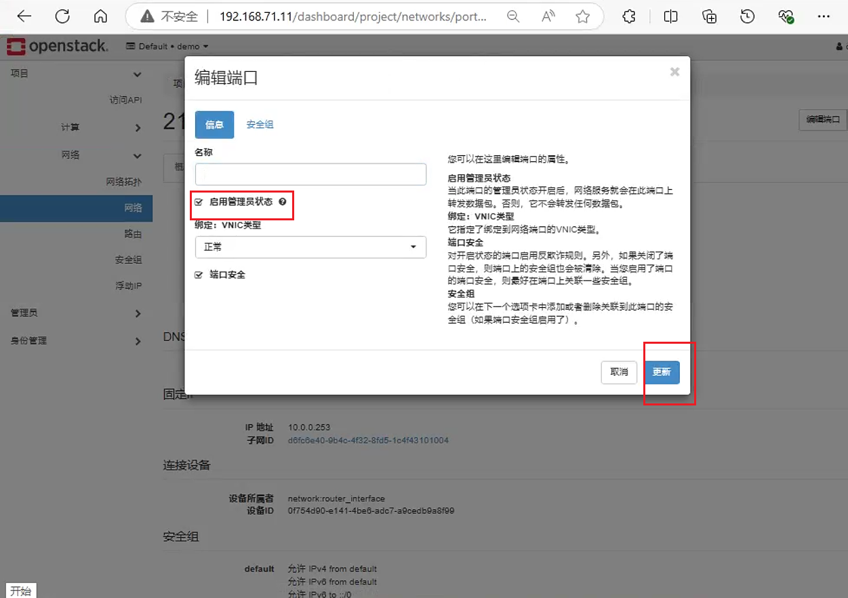Go back using the browser back arrow
The image size is (848, 598).
(24, 17)
